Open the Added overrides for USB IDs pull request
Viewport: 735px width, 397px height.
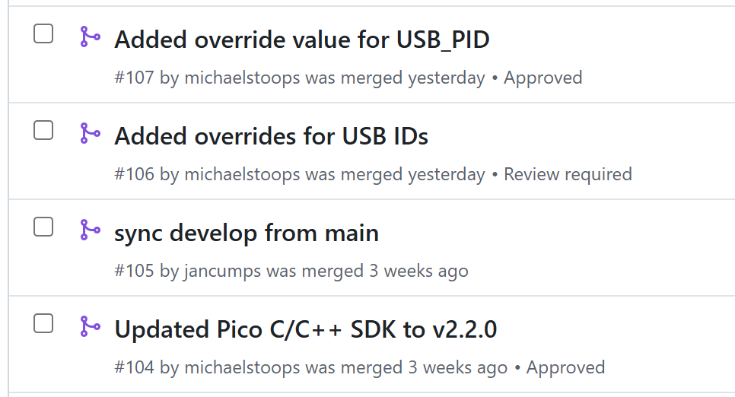[271, 136]
